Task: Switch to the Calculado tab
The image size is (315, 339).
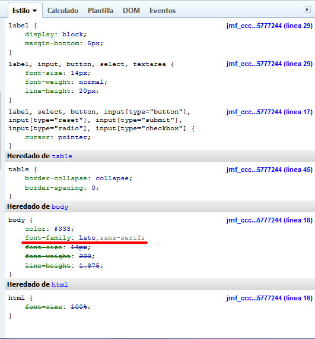Action: pyautogui.click(x=63, y=11)
